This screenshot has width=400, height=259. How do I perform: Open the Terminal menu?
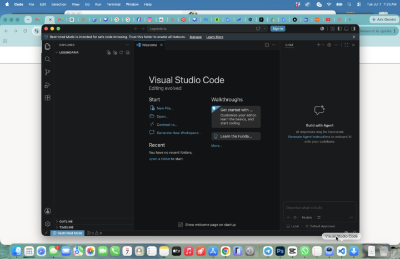pyautogui.click(x=113, y=4)
